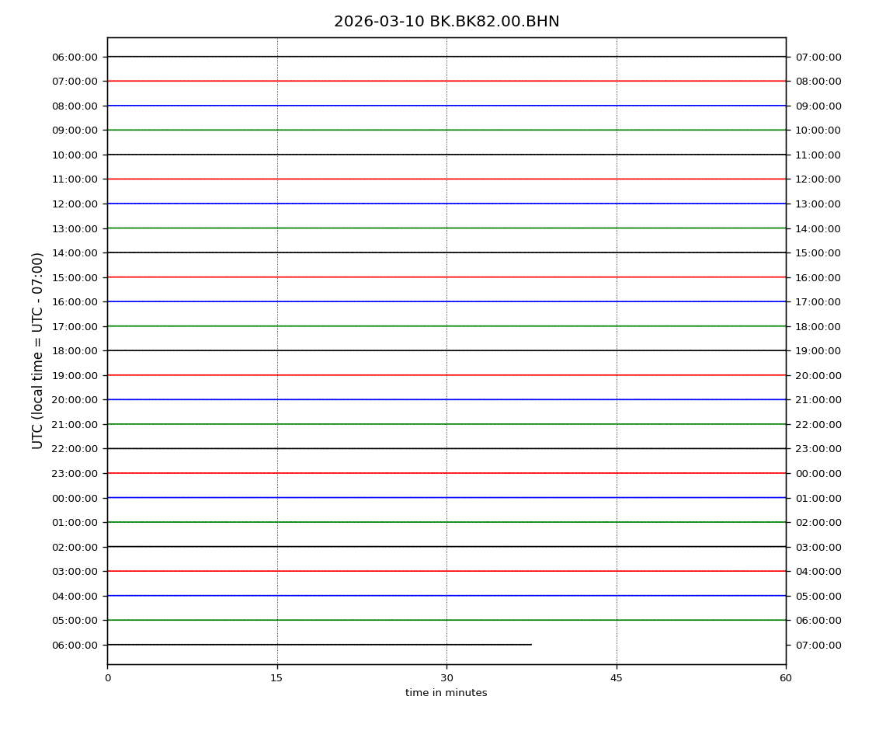
Task: Click the plot title 2026-03-10 BK.BK82.00.BHN
Action: [446, 22]
